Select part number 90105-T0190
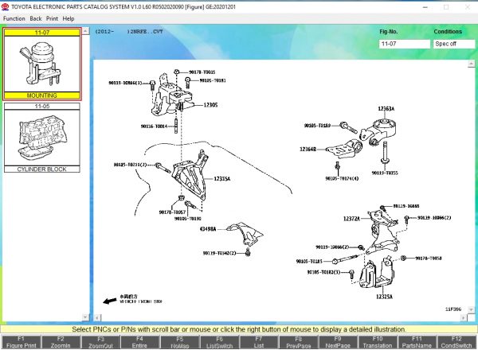 click(x=188, y=219)
